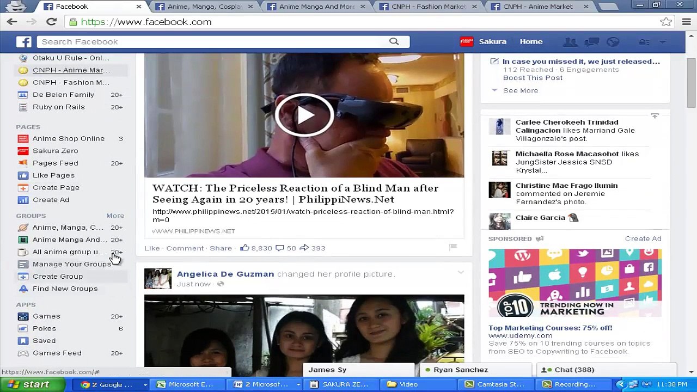Switch to CNPH - Anime Market tab
The height and width of the screenshot is (392, 697).
tap(540, 7)
